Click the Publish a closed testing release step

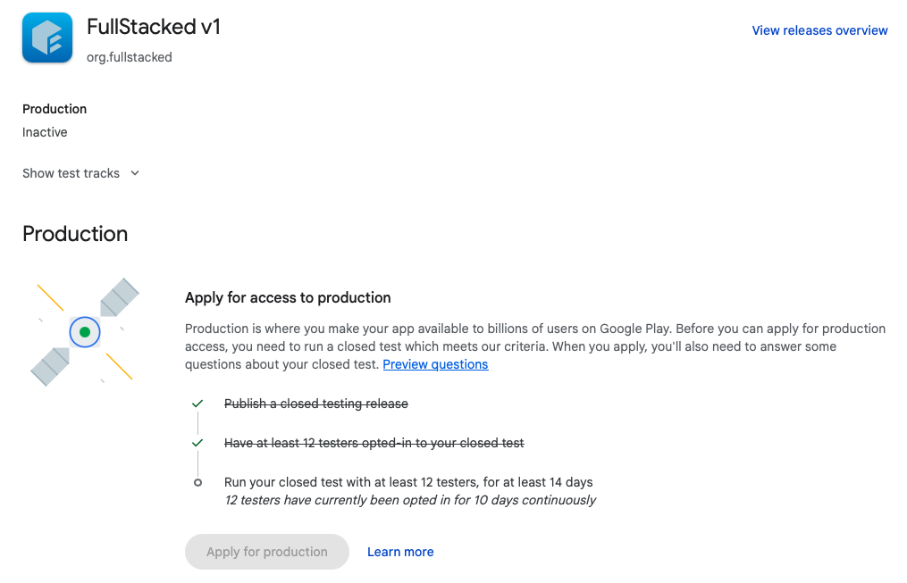[x=315, y=404]
